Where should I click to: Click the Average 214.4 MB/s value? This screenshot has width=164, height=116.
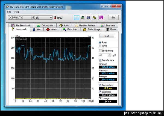click(x=108, y=79)
